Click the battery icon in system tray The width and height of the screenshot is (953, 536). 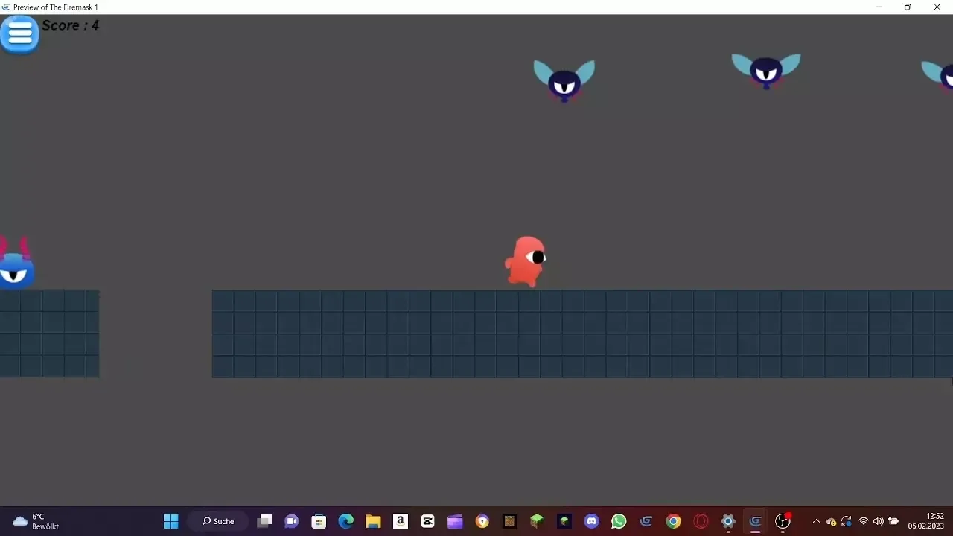(x=894, y=521)
